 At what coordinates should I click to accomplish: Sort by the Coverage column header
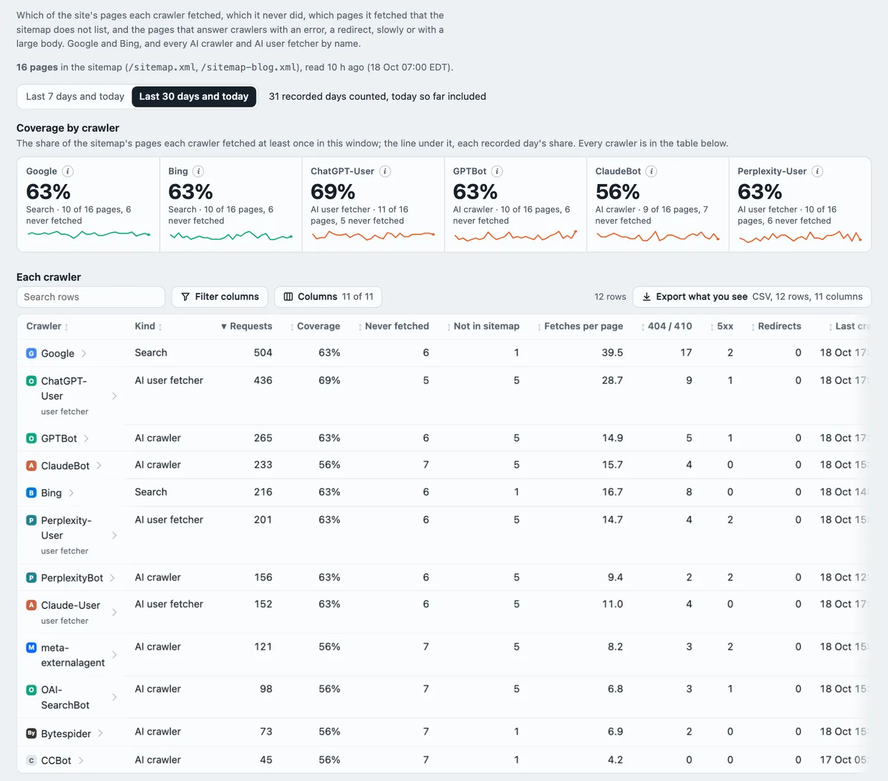coord(315,326)
